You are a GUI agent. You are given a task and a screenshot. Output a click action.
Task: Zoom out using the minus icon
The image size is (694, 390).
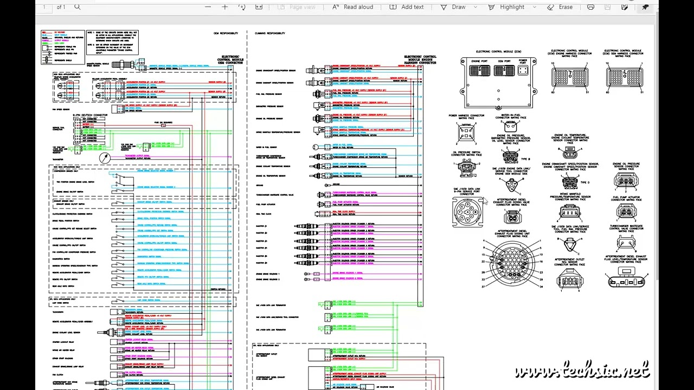coord(208,6)
